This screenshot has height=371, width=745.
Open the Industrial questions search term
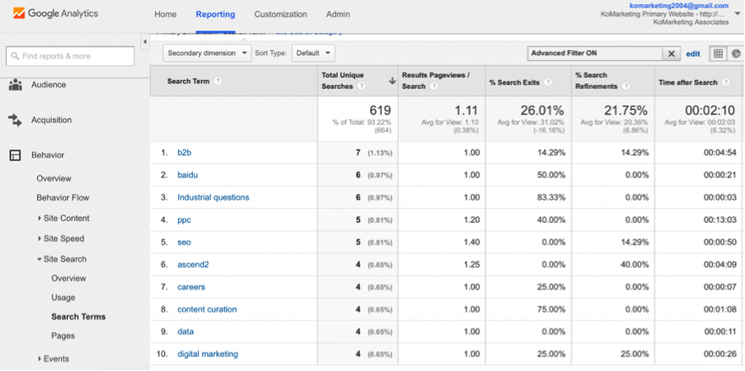[214, 197]
